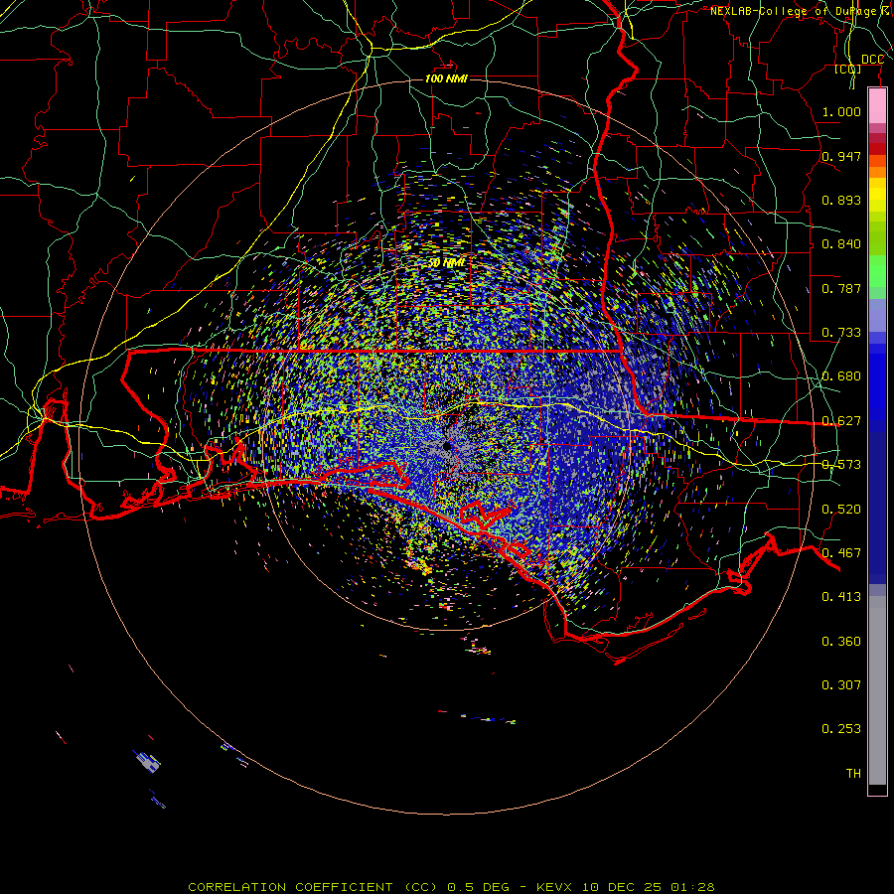
Task: Select the 0.627 legend value
Action: [x=841, y=421]
